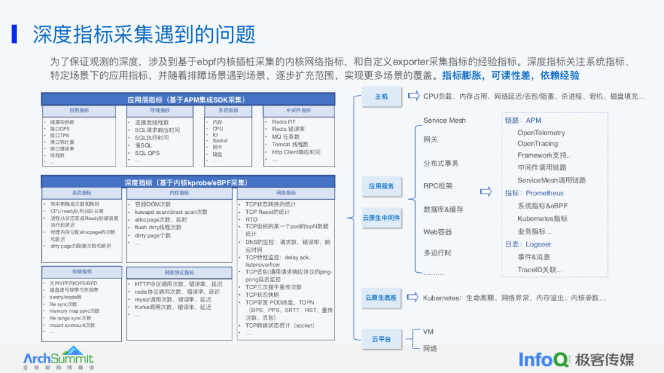Click the 多运行时 label

438,253
